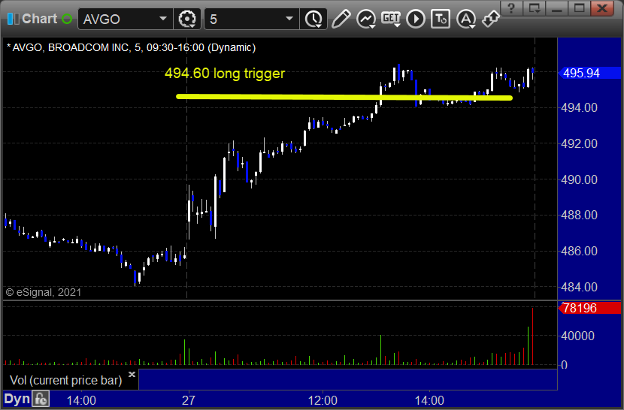The image size is (624, 410).
Task: Open the studies line chart icon
Action: click(x=365, y=19)
